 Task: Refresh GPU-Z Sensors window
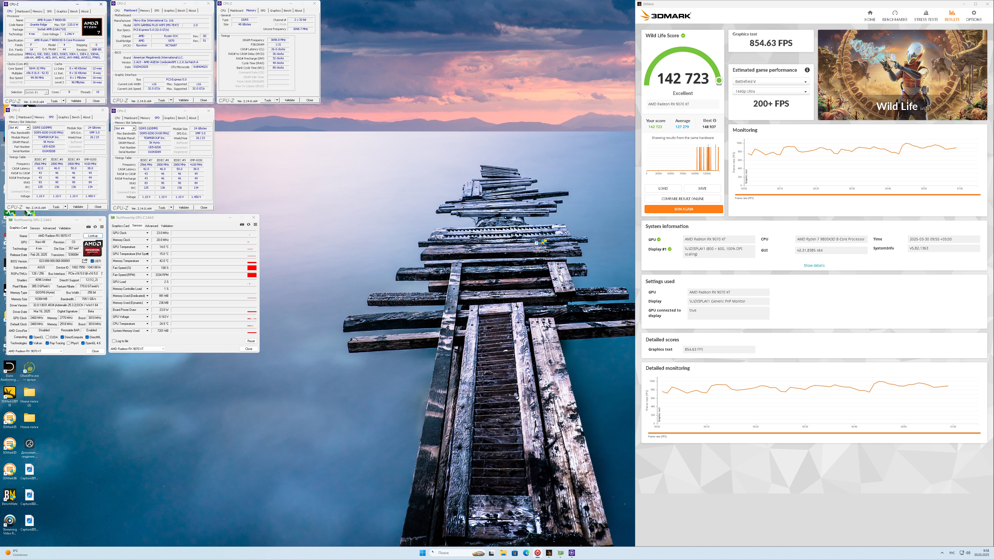coord(248,225)
